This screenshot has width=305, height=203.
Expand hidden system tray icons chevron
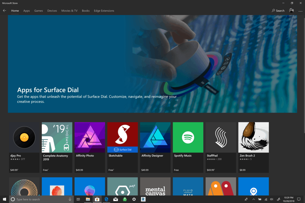(253, 199)
